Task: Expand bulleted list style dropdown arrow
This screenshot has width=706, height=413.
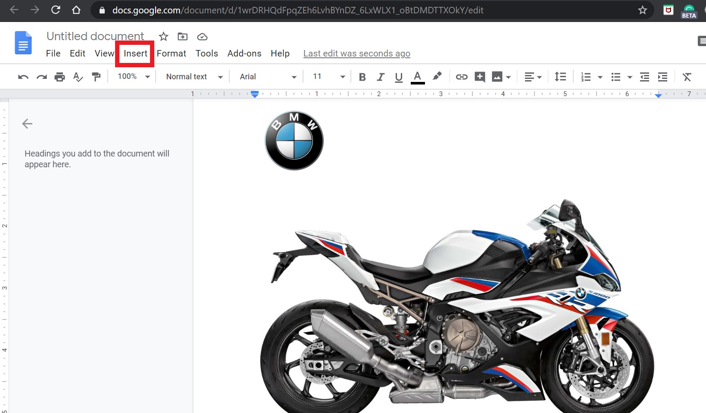Action: [x=630, y=77]
